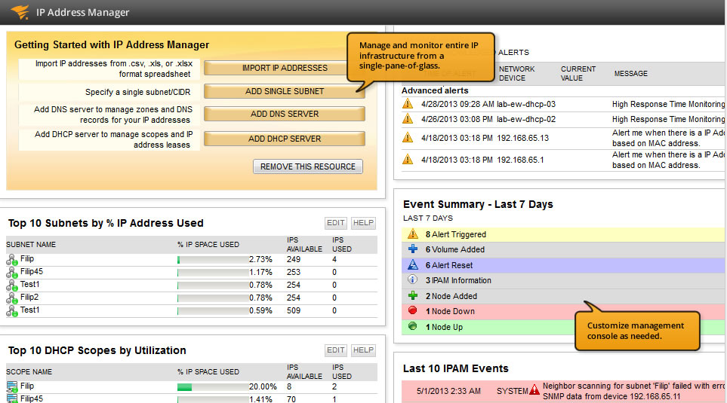Click 6 Volume Added event row

563,249
